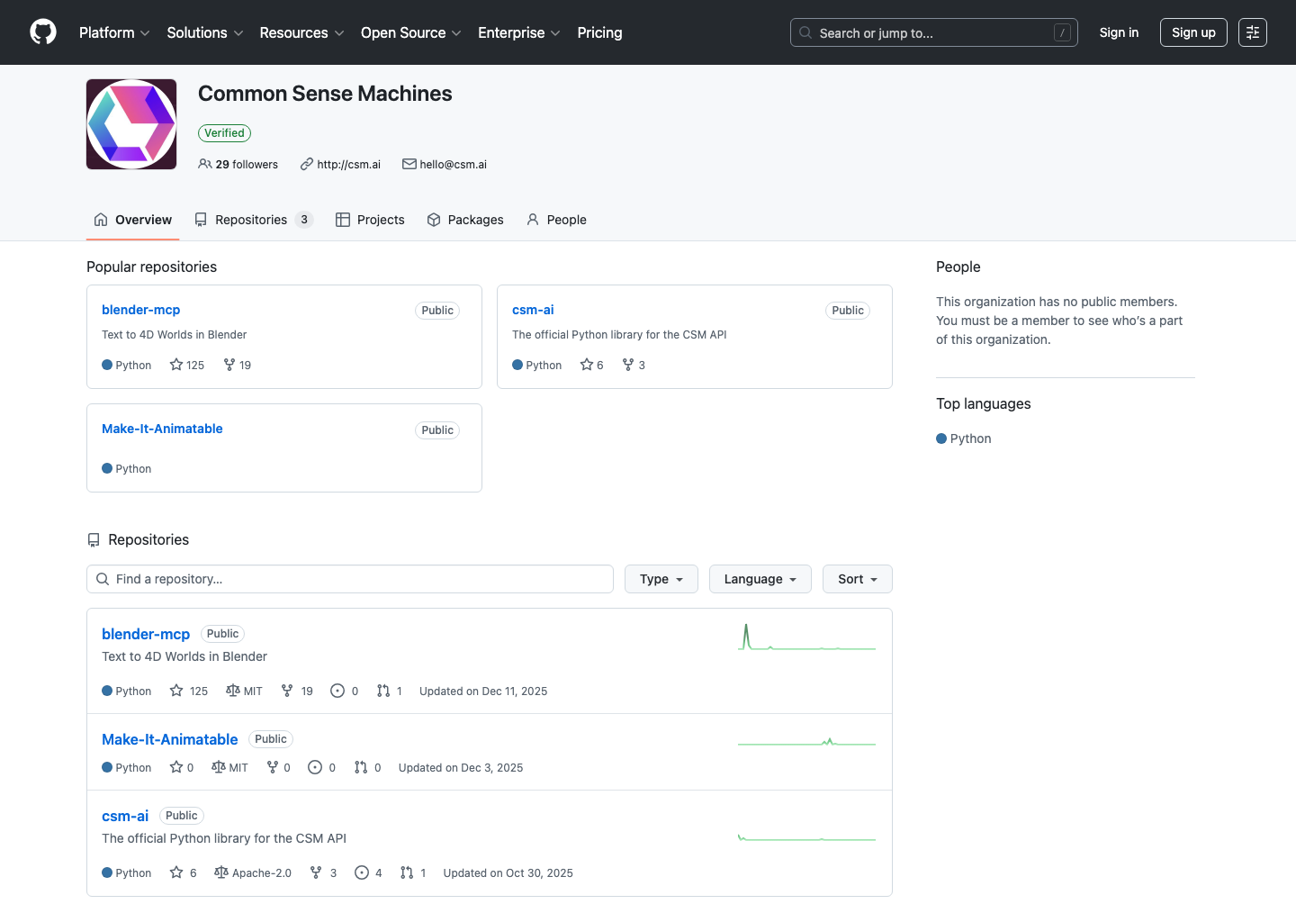Screen dimensions: 1296x922
Task: Open the http://csm.ai website link
Action: pos(348,165)
